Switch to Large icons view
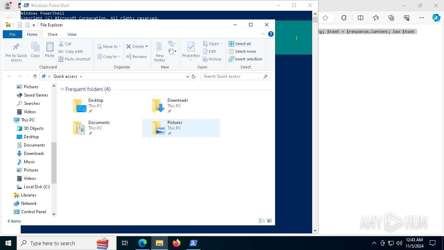 (270, 221)
